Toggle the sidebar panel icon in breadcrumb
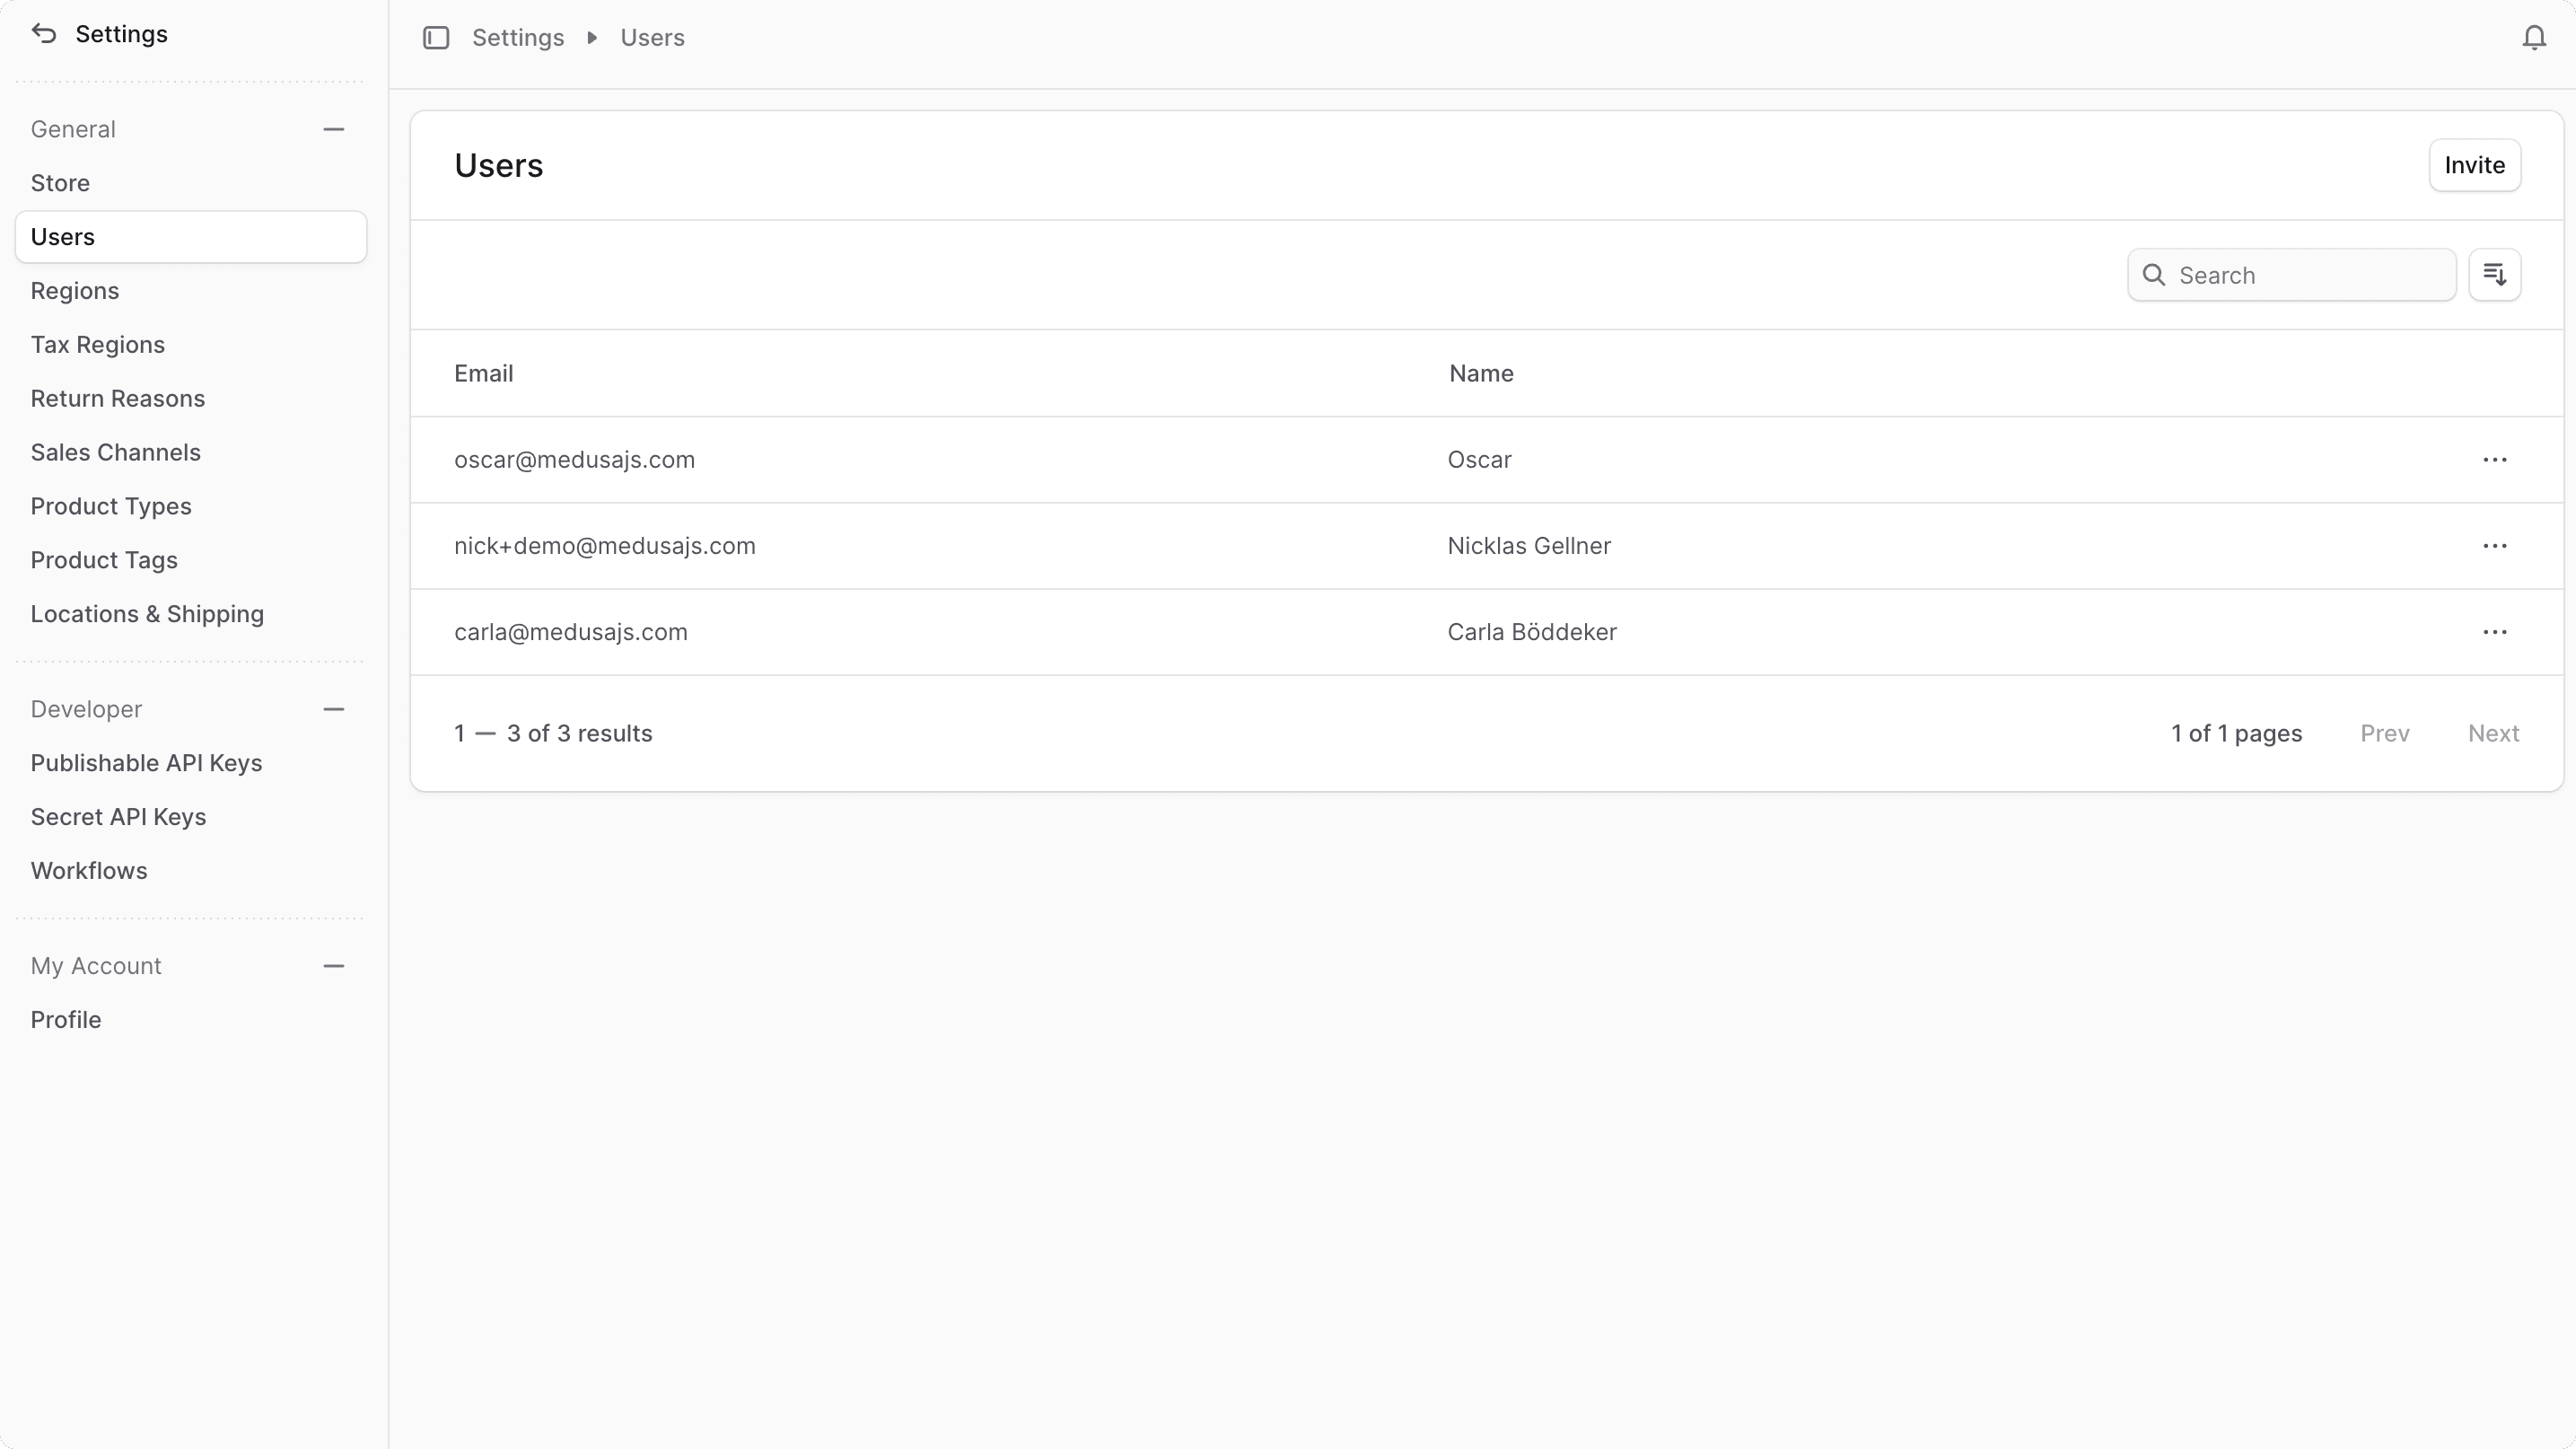Viewport: 2576px width, 1449px height. pyautogui.click(x=436, y=37)
